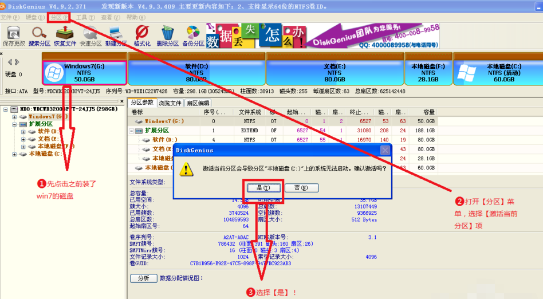
Task: Select the 软件 (D:) row in the partition table
Action: tap(282, 140)
